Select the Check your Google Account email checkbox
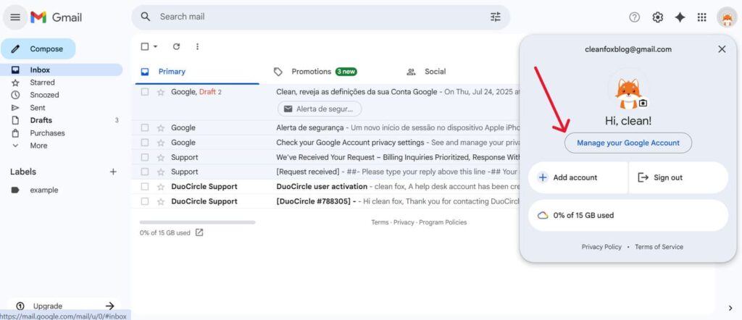This screenshot has height=320, width=742. [x=145, y=143]
